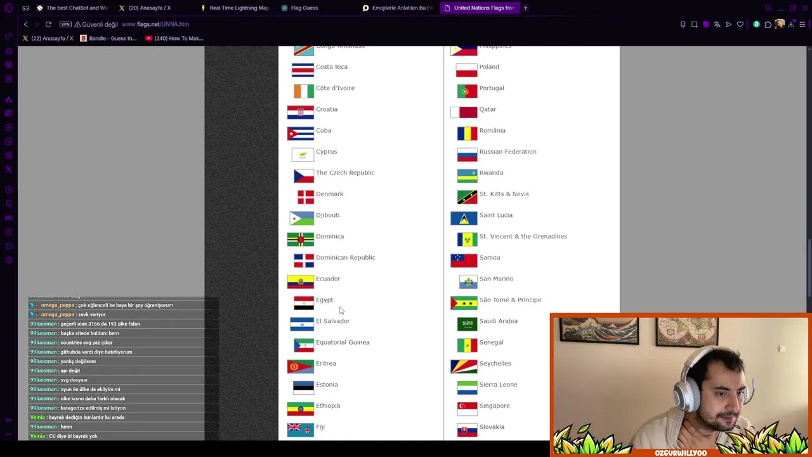This screenshot has width=812, height=457.
Task: Click the Dominican Republic text
Action: [346, 257]
